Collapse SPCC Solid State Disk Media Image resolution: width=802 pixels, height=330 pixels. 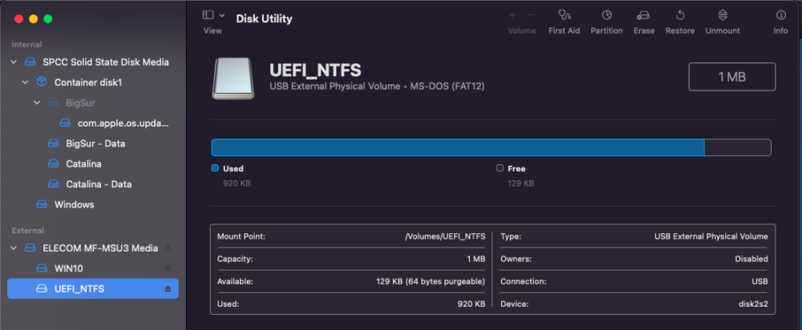pos(14,62)
